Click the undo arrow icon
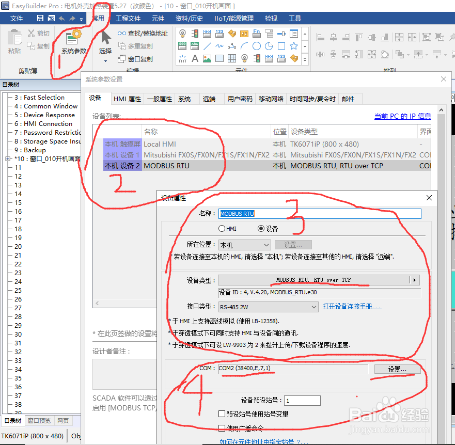 [x=61, y=18]
